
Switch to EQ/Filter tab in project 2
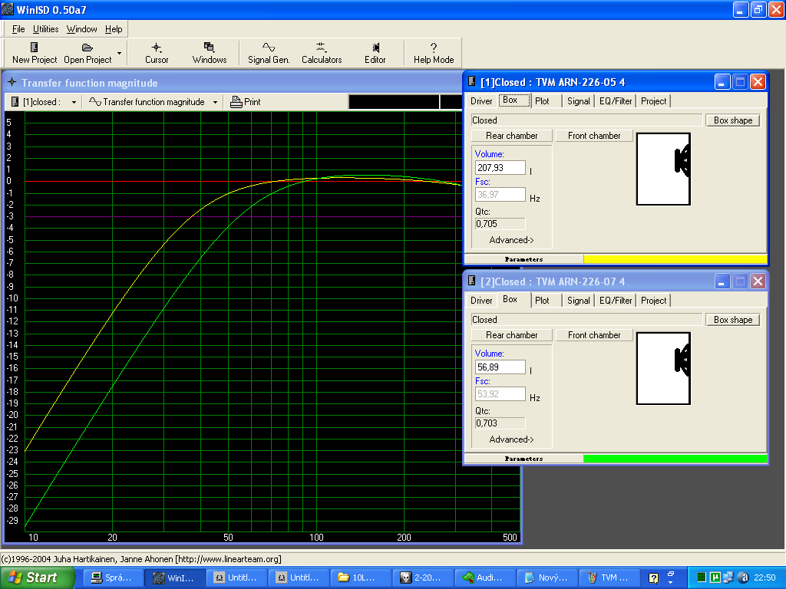click(x=616, y=301)
